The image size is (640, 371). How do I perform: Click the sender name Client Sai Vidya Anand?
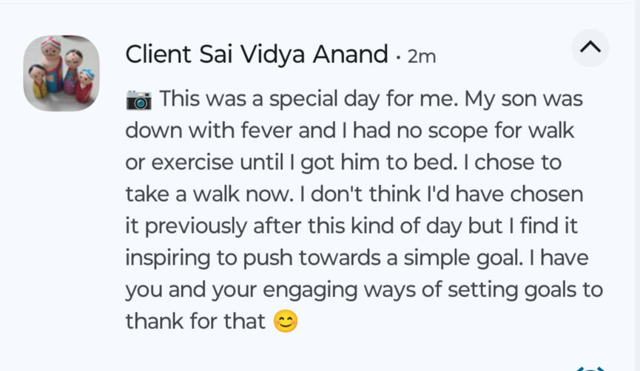[x=256, y=54]
